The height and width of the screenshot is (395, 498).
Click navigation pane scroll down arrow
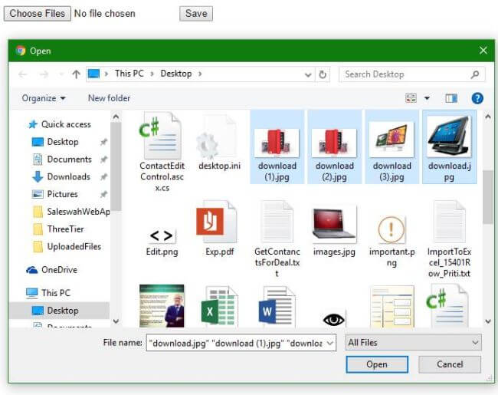[x=116, y=321]
